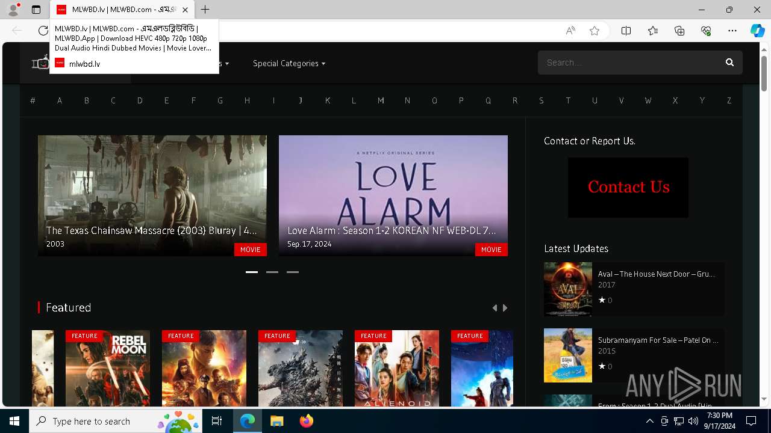This screenshot has width=771, height=433.
Task: Close the MLWBD.lv browser tab
Action: pyautogui.click(x=185, y=10)
